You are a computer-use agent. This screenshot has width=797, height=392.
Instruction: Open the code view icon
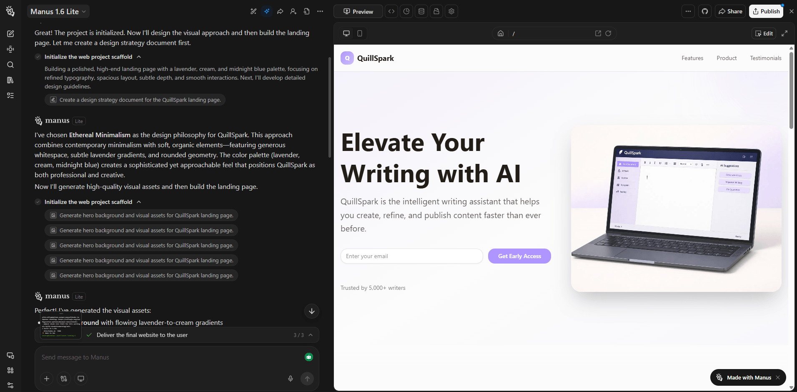(x=391, y=11)
